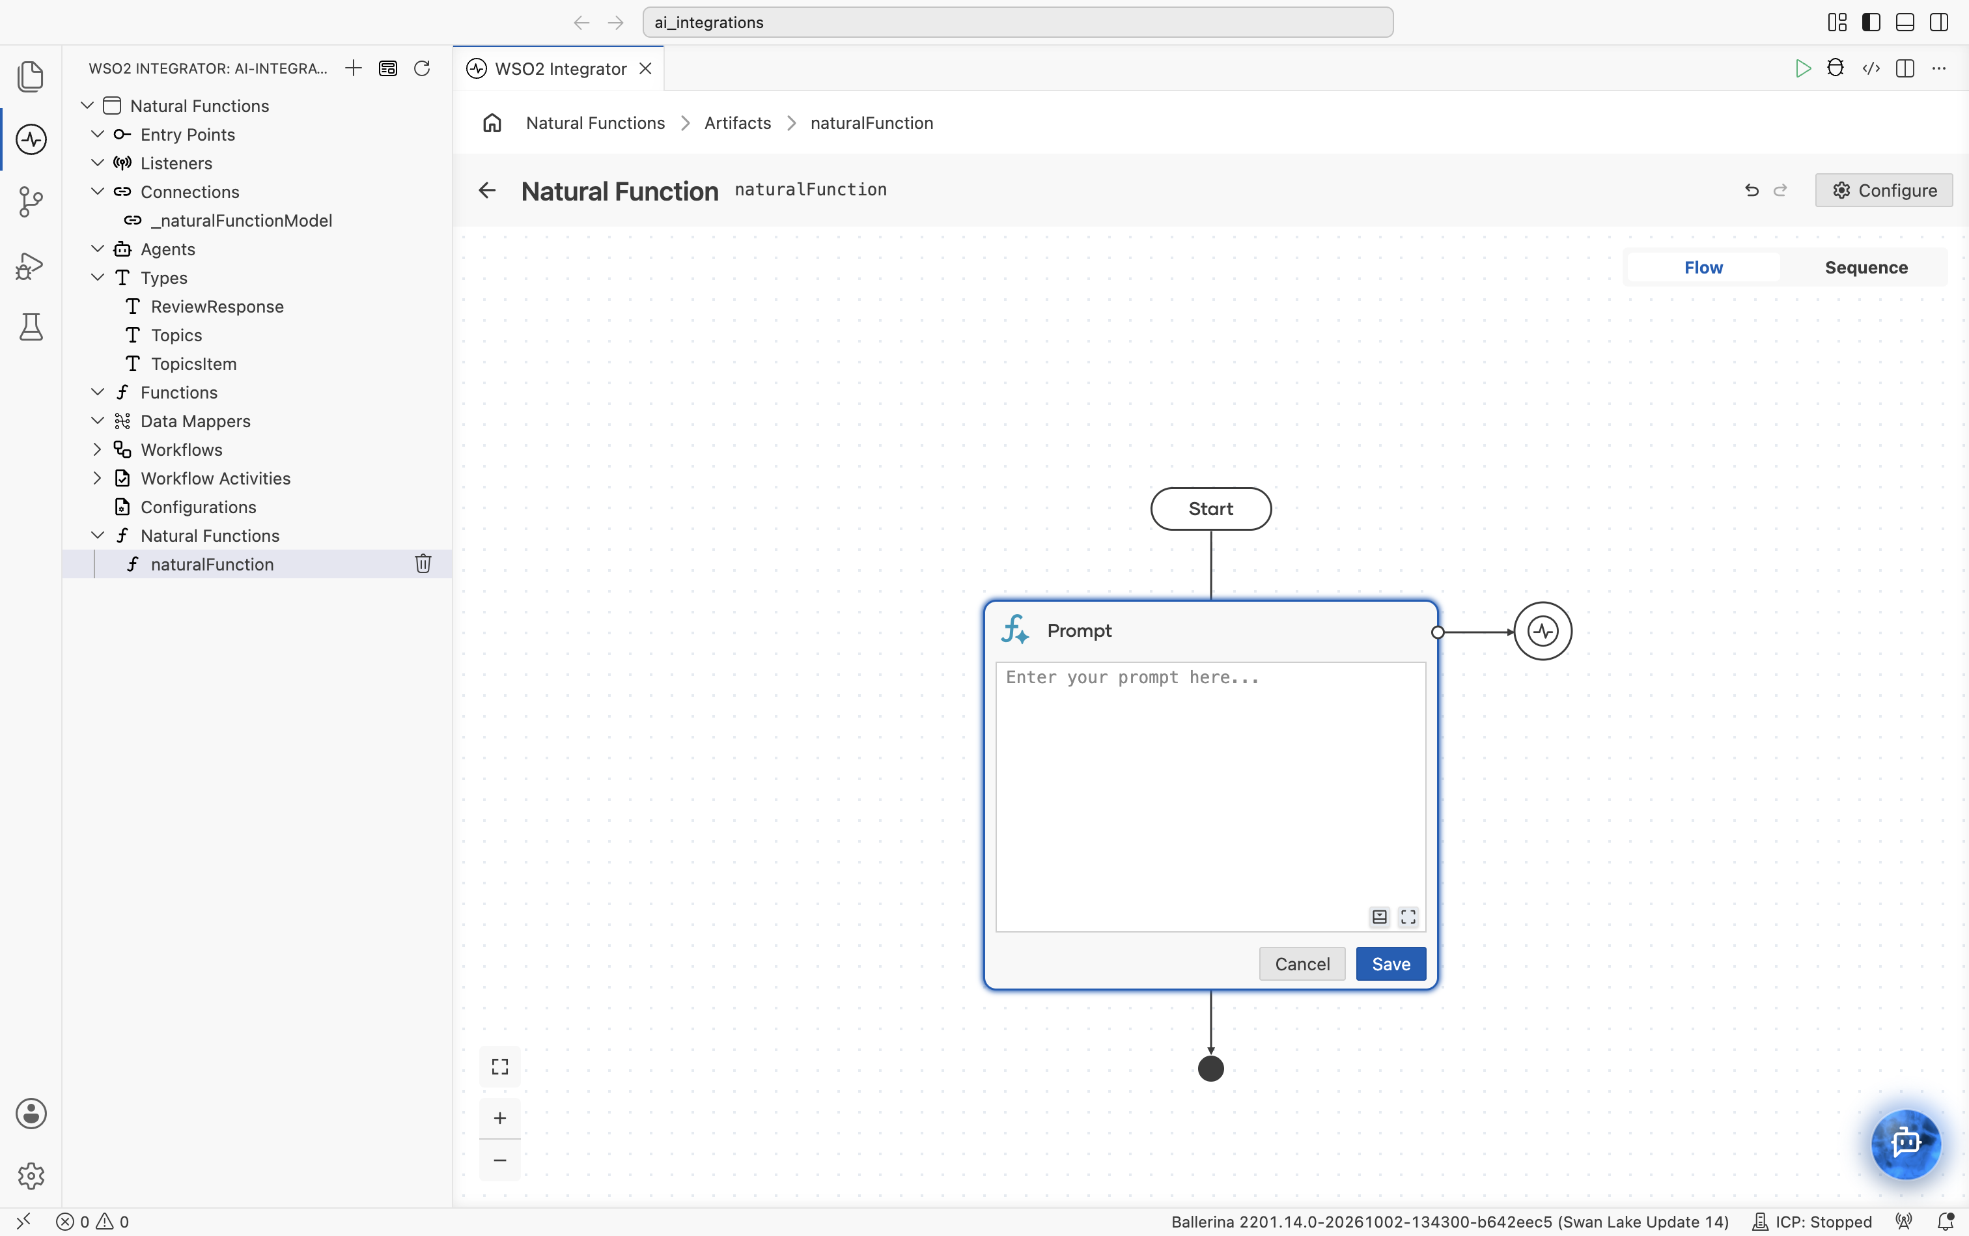This screenshot has width=1969, height=1236.
Task: Toggle the secondary side bar
Action: (x=1939, y=22)
